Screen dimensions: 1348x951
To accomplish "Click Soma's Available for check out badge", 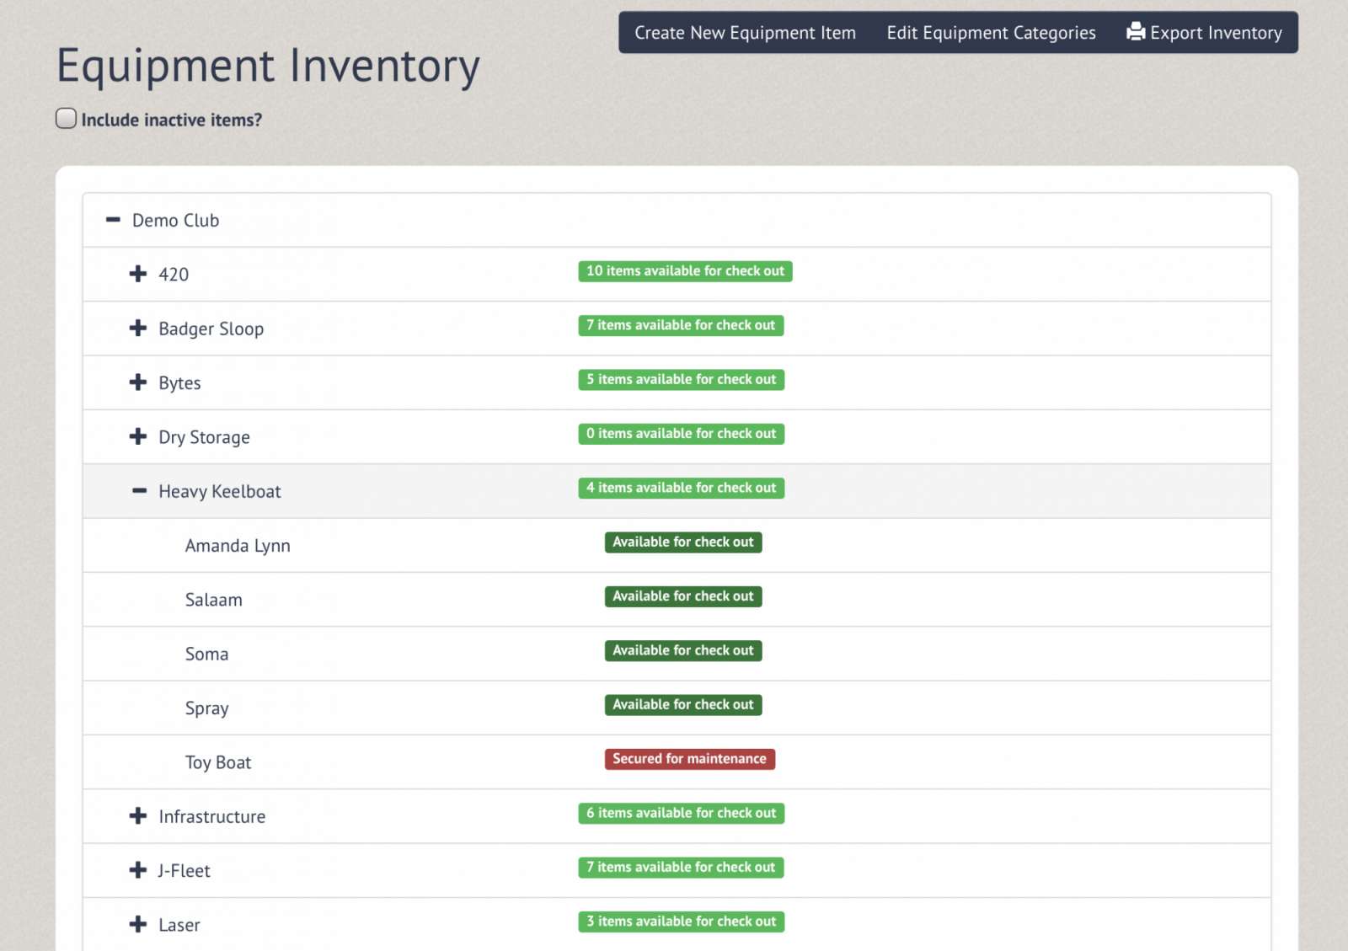I will tap(682, 651).
